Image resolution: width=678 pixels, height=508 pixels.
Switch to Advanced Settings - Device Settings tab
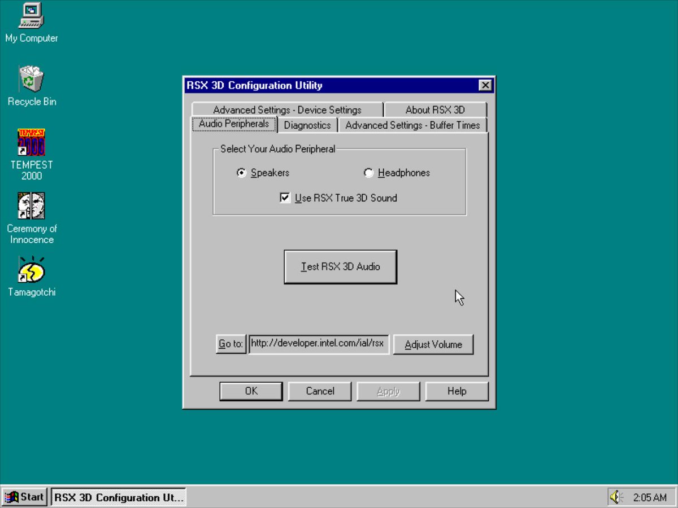[287, 110]
